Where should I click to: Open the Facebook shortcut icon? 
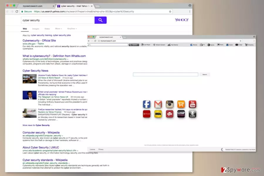[x=147, y=104]
